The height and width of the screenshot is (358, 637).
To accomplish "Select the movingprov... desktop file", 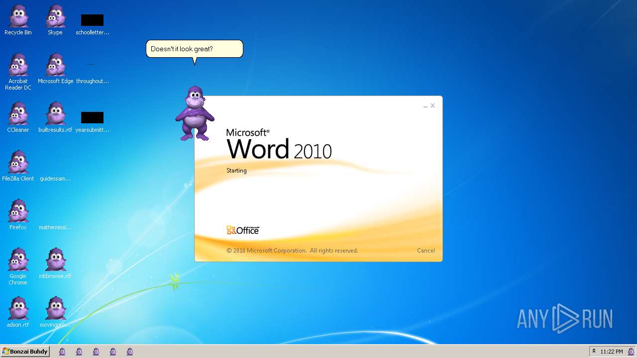I will point(55,312).
